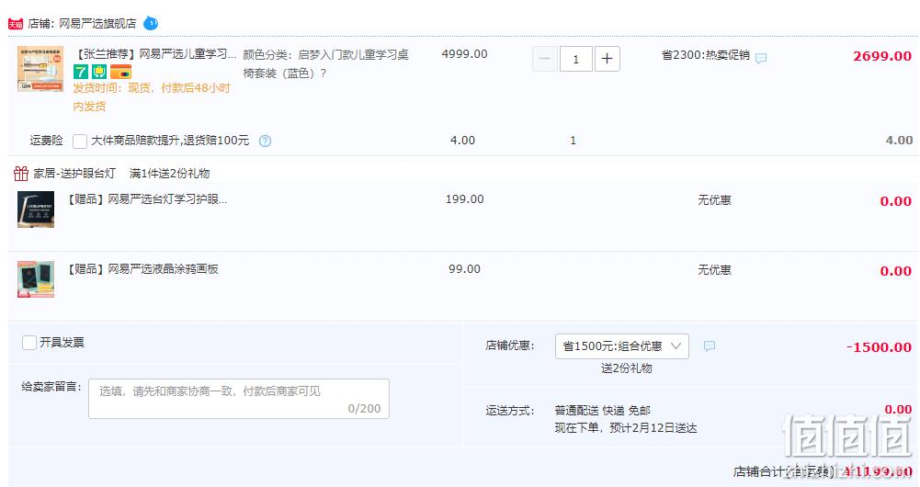Enable the 运费险 shipping insurance checkbox

tap(80, 142)
